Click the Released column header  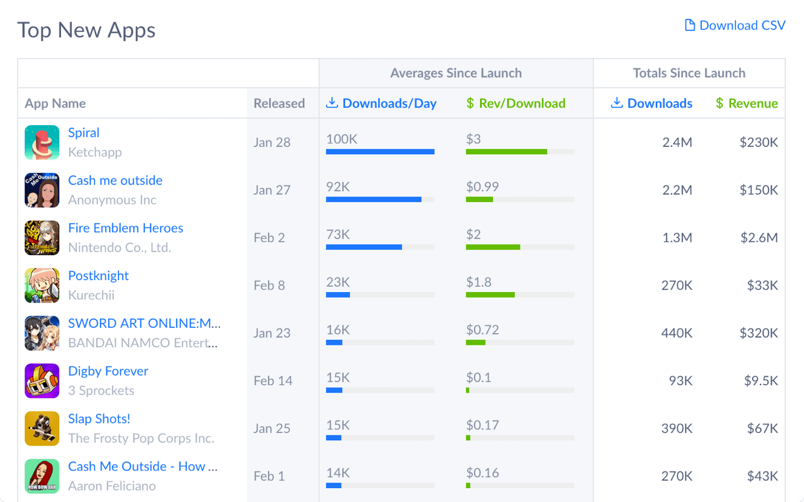[x=279, y=103]
